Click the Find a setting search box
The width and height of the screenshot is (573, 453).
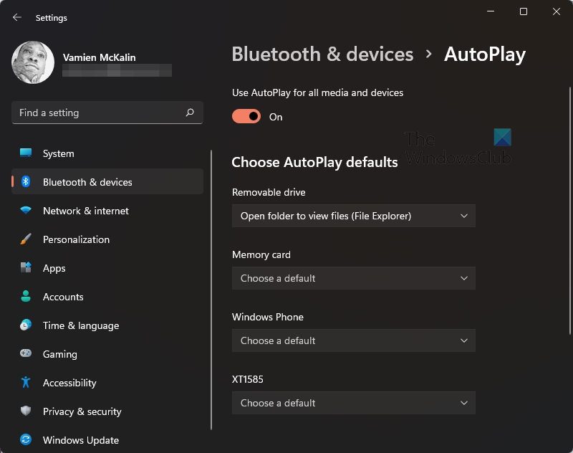(107, 113)
